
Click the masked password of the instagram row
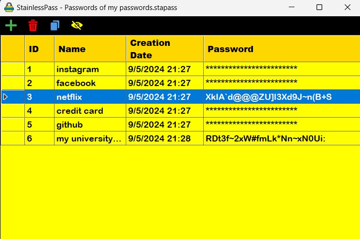click(x=251, y=68)
